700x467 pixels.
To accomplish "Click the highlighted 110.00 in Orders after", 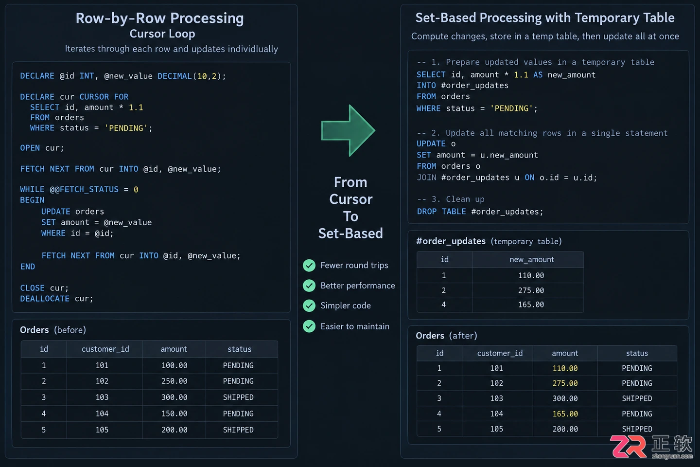I will pos(565,369).
